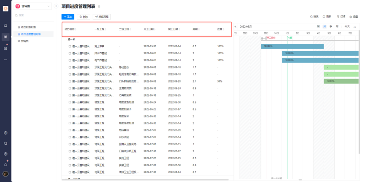Open the three-dot more icon in dark sidebar
Image resolution: width=374 pixels, height=182 pixels.
tap(5, 60)
